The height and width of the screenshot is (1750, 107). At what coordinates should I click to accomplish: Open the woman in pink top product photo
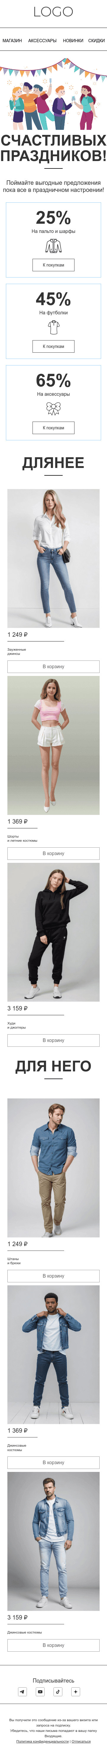54,745
